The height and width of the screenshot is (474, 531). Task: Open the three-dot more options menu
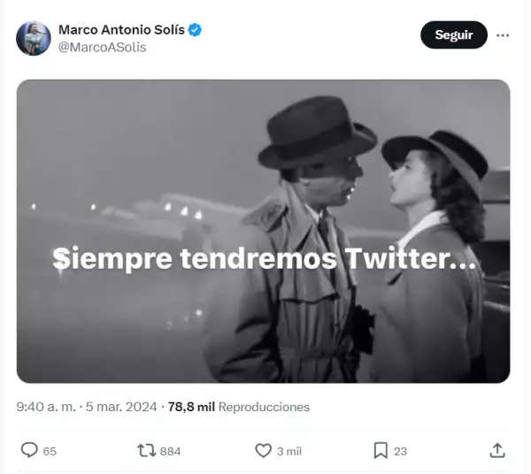(x=503, y=35)
